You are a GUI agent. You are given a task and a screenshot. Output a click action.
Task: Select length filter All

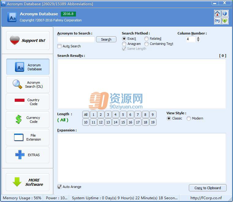(x=86, y=115)
